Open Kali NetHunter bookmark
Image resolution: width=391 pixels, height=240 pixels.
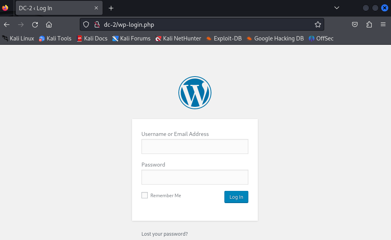click(x=178, y=38)
